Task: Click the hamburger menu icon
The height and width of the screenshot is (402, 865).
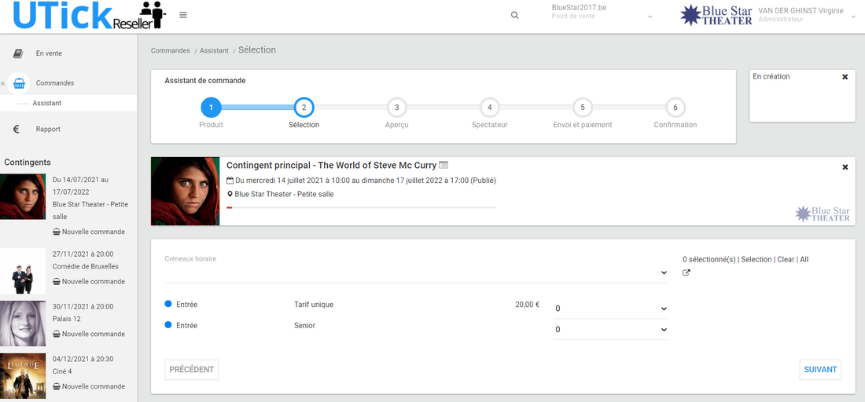Action: 183,15
